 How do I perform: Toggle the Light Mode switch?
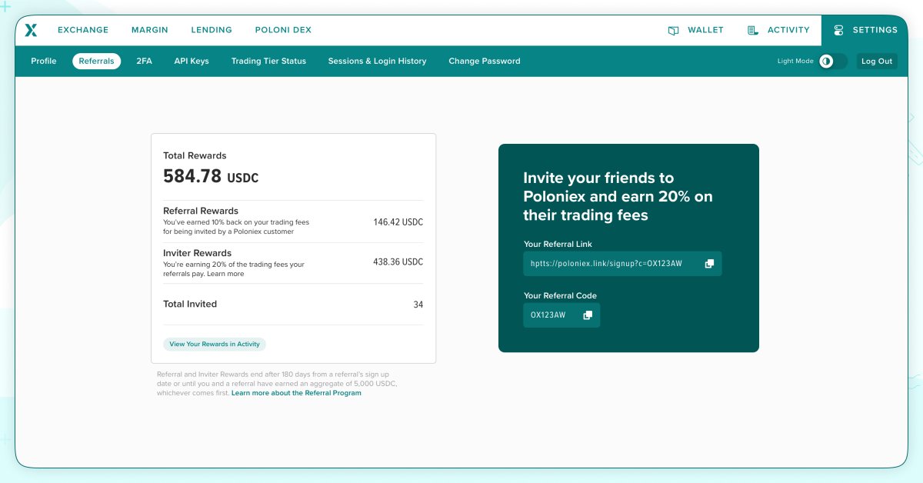(x=832, y=62)
